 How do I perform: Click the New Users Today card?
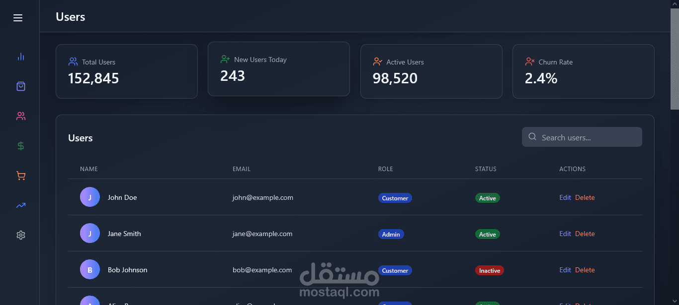pyautogui.click(x=279, y=69)
